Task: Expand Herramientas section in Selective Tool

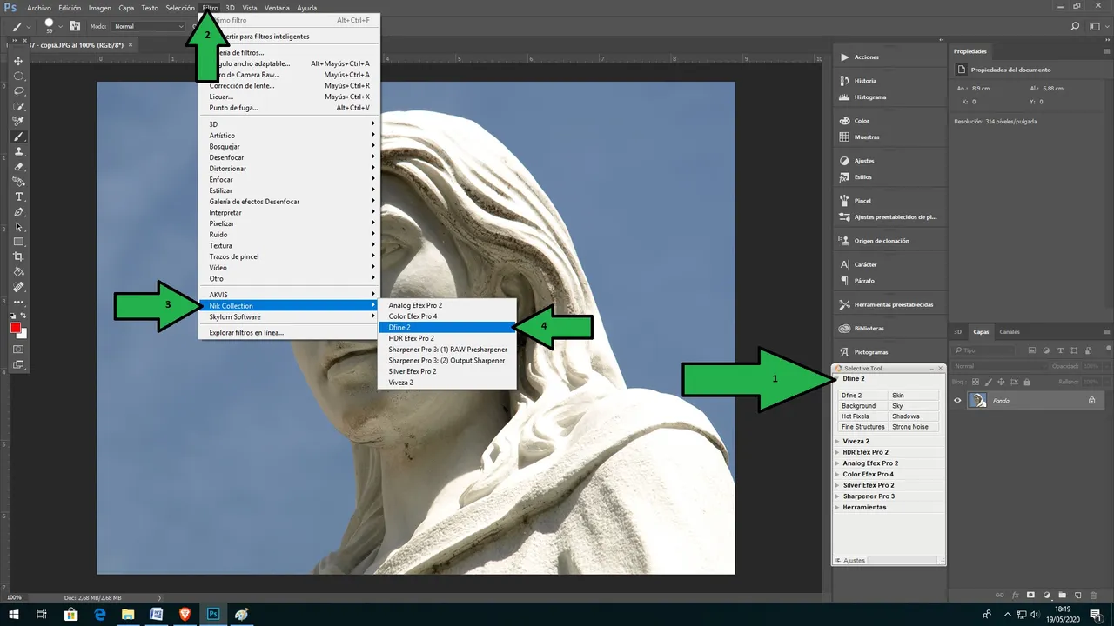Action: [837, 507]
